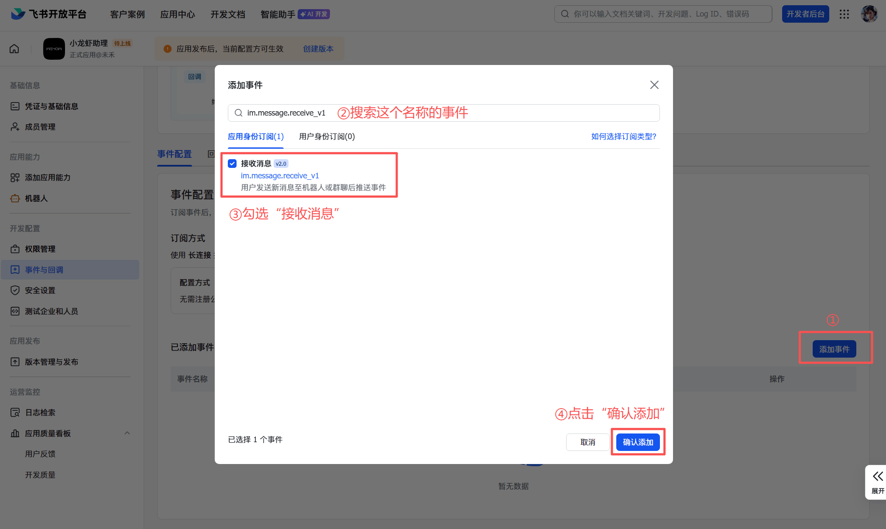Click the 创建版本 link
This screenshot has width=886, height=529.
click(x=318, y=49)
